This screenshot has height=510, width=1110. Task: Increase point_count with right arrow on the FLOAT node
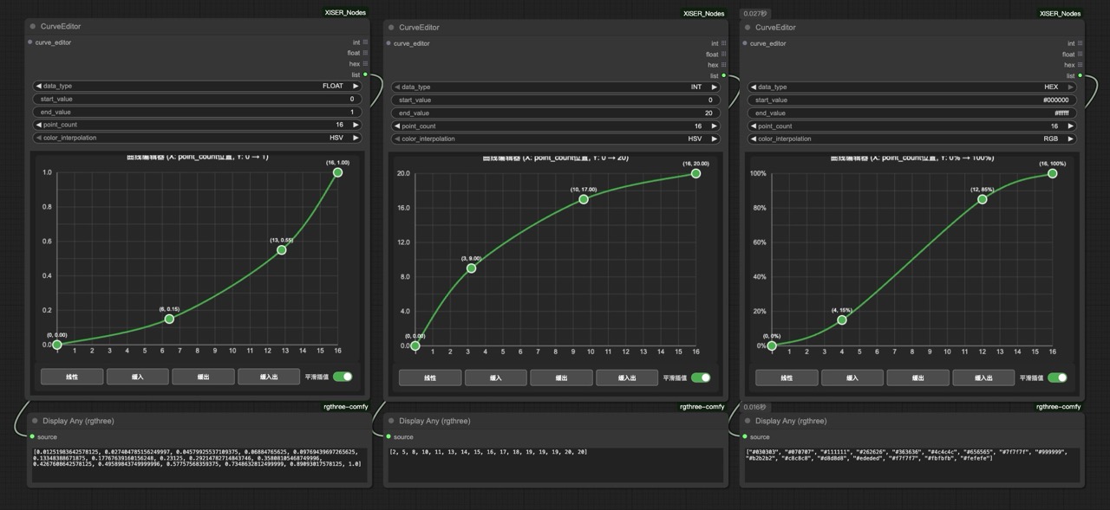(356, 125)
